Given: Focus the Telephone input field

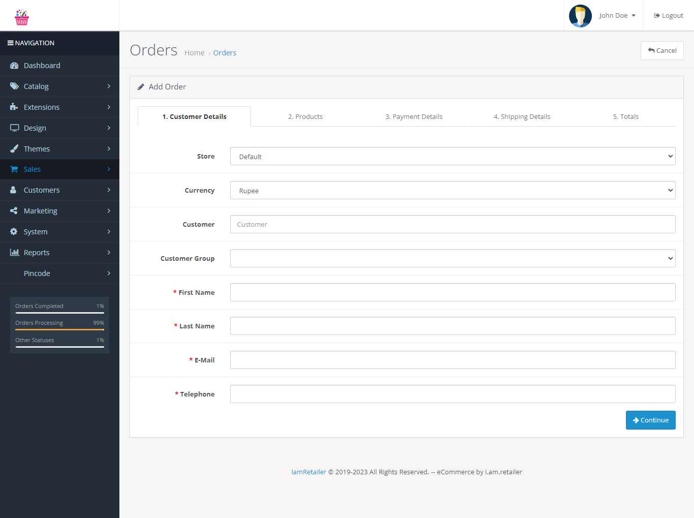Looking at the screenshot, I should (x=453, y=394).
